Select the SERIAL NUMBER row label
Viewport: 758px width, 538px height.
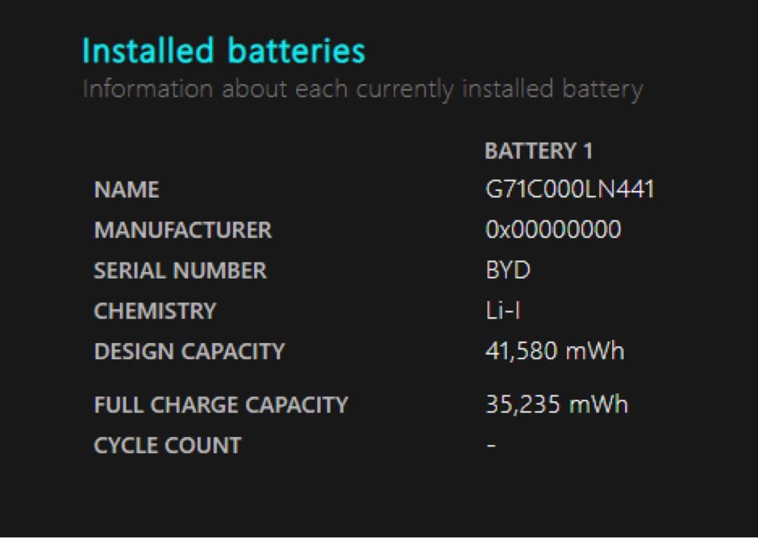[x=180, y=271]
